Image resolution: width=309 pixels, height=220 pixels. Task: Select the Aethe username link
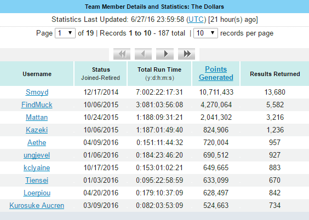point(37,142)
